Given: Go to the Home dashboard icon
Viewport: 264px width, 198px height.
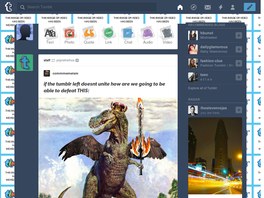Looking at the screenshot, I should click(x=180, y=7).
